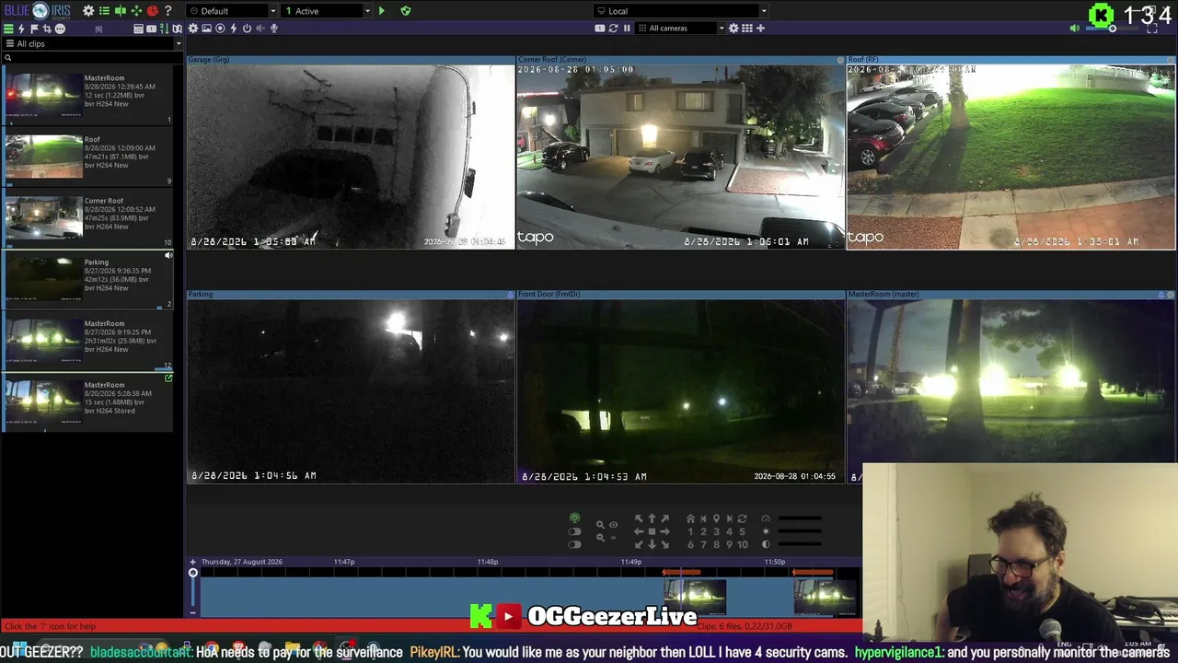Click the clips search field

point(92,58)
